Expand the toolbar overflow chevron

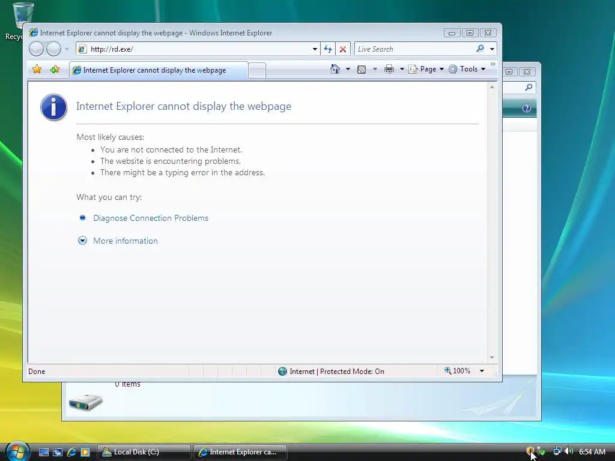(493, 64)
